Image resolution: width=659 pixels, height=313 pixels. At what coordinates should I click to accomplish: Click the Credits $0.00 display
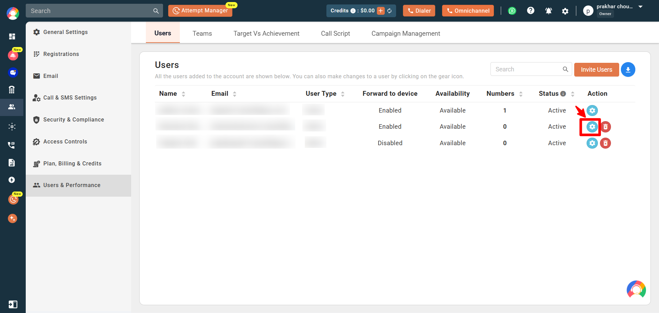(x=361, y=11)
